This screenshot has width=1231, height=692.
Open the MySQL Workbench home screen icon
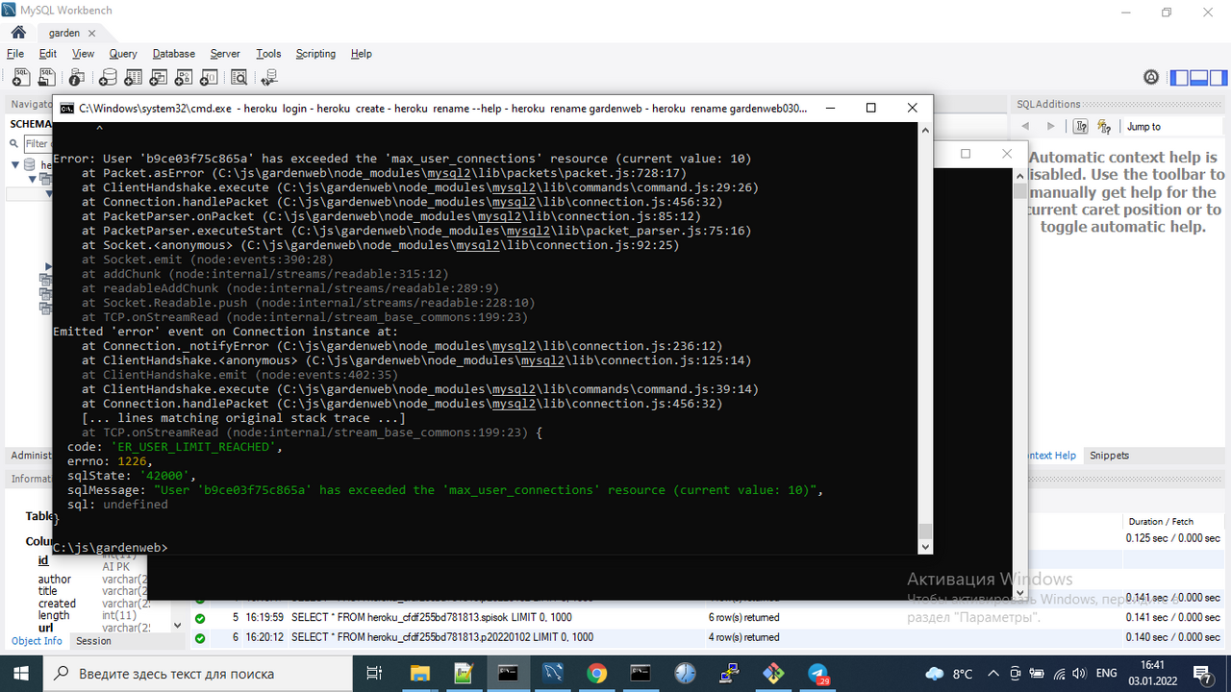click(18, 33)
